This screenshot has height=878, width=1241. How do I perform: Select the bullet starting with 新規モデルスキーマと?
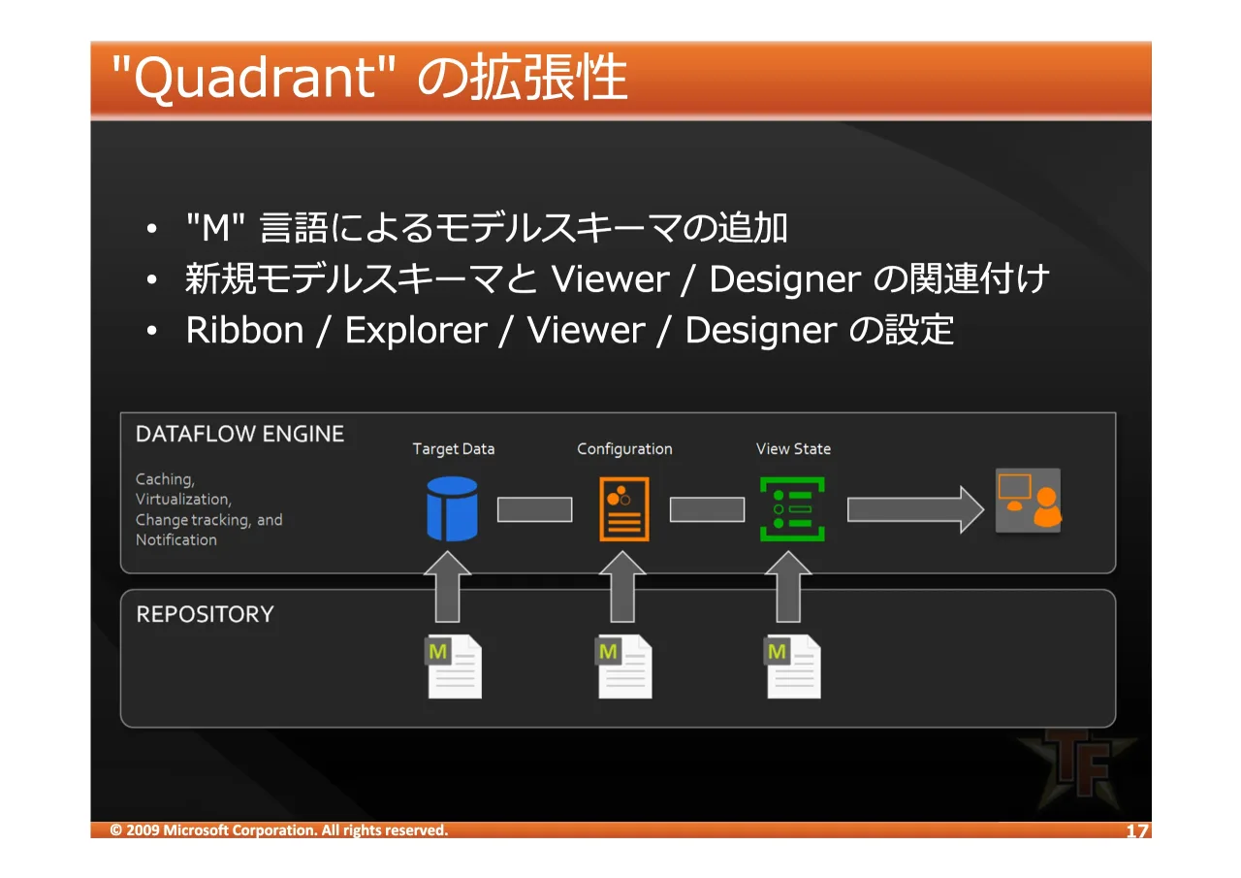click(x=618, y=280)
